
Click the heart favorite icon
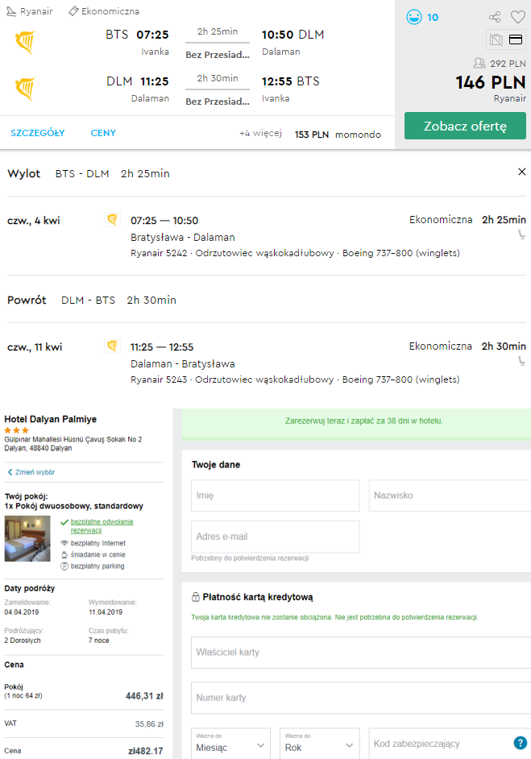click(x=518, y=18)
